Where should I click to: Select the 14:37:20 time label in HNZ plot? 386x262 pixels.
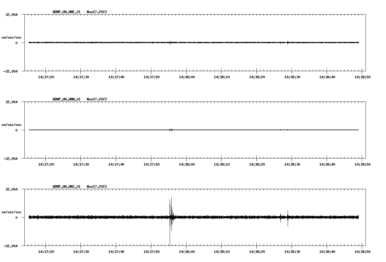(46, 252)
